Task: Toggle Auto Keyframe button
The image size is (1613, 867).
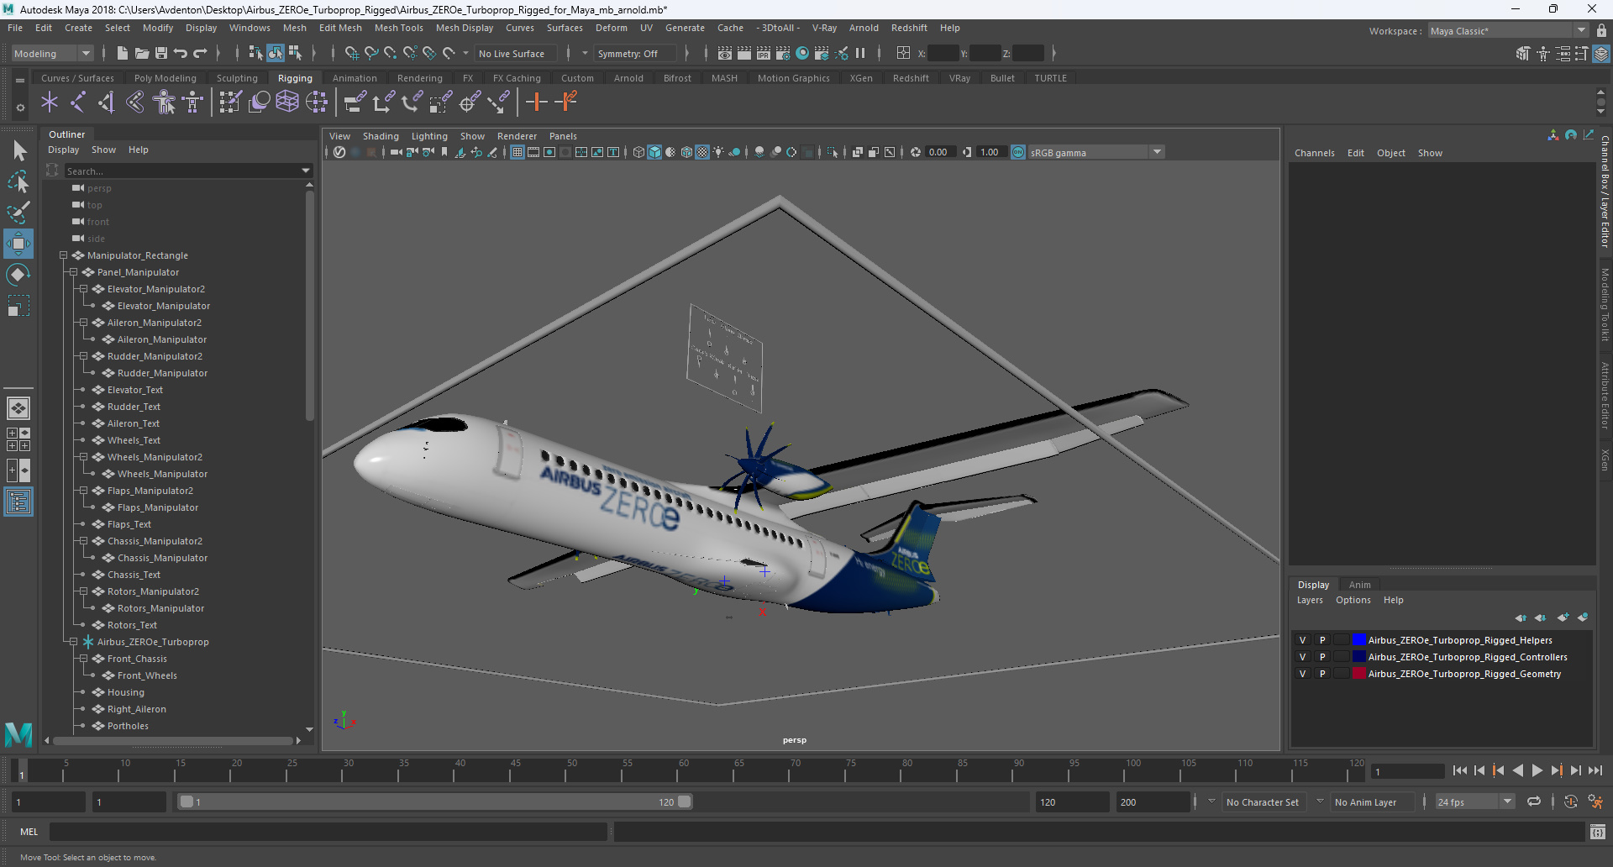Action: (1570, 801)
